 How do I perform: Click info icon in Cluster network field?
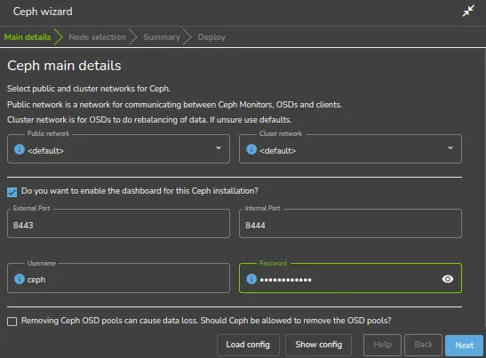tap(251, 149)
